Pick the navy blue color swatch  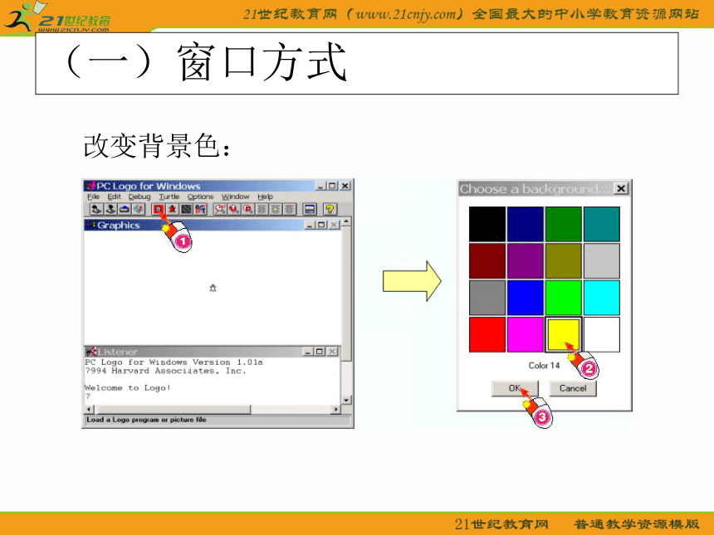point(526,224)
